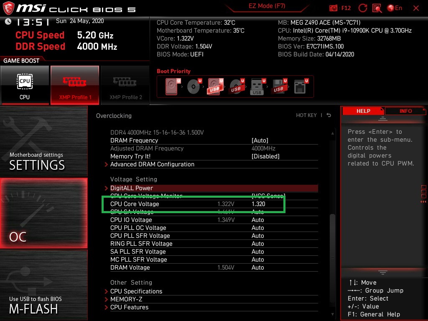The image size is (428, 321).
Task: Click the settings list scroll down arrow
Action: 332,314
